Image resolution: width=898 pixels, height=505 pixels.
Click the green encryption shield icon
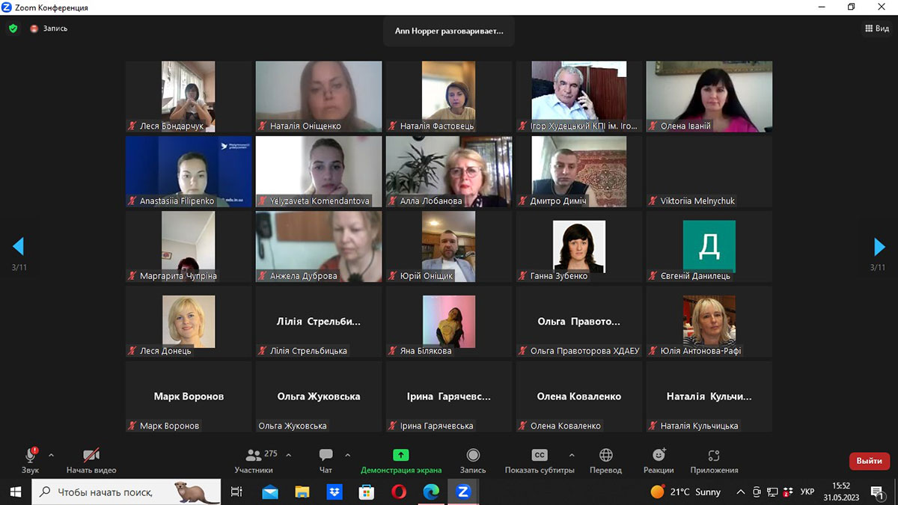[13, 28]
